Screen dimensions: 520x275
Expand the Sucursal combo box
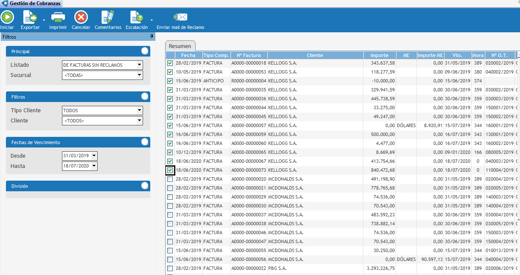coord(139,75)
